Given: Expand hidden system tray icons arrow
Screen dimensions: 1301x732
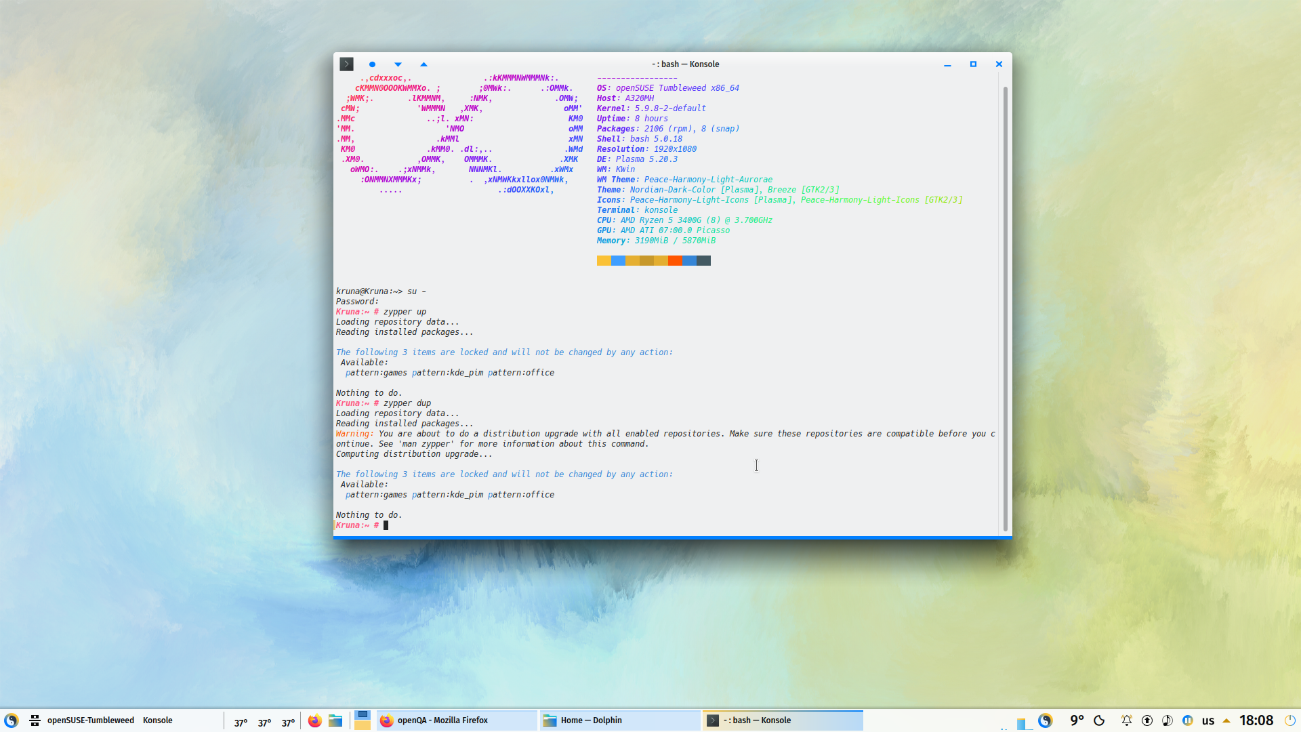Looking at the screenshot, I should [1226, 720].
